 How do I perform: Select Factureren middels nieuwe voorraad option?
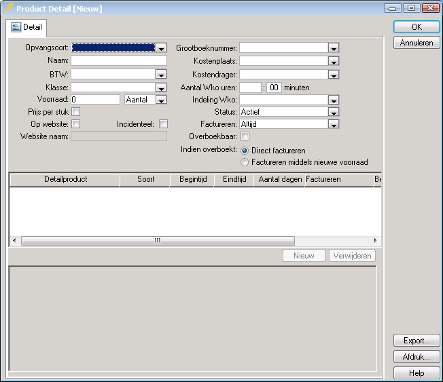[245, 163]
